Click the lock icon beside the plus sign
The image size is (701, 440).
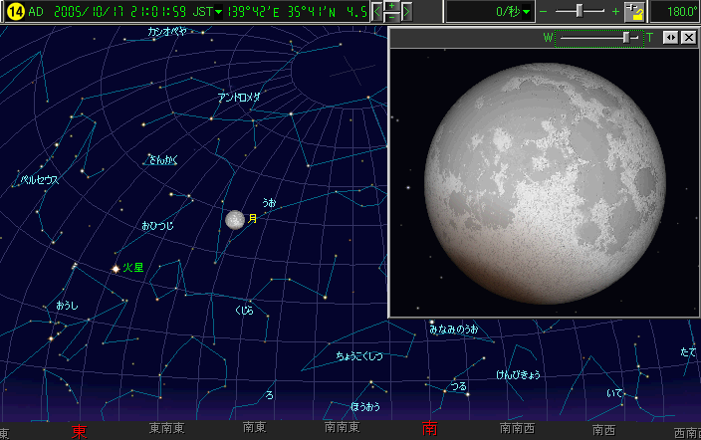point(637,12)
